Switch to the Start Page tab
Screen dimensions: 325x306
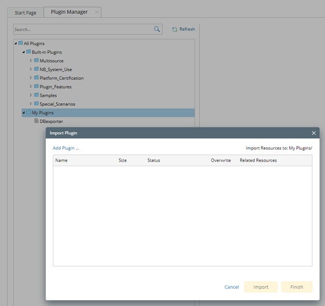coord(25,12)
